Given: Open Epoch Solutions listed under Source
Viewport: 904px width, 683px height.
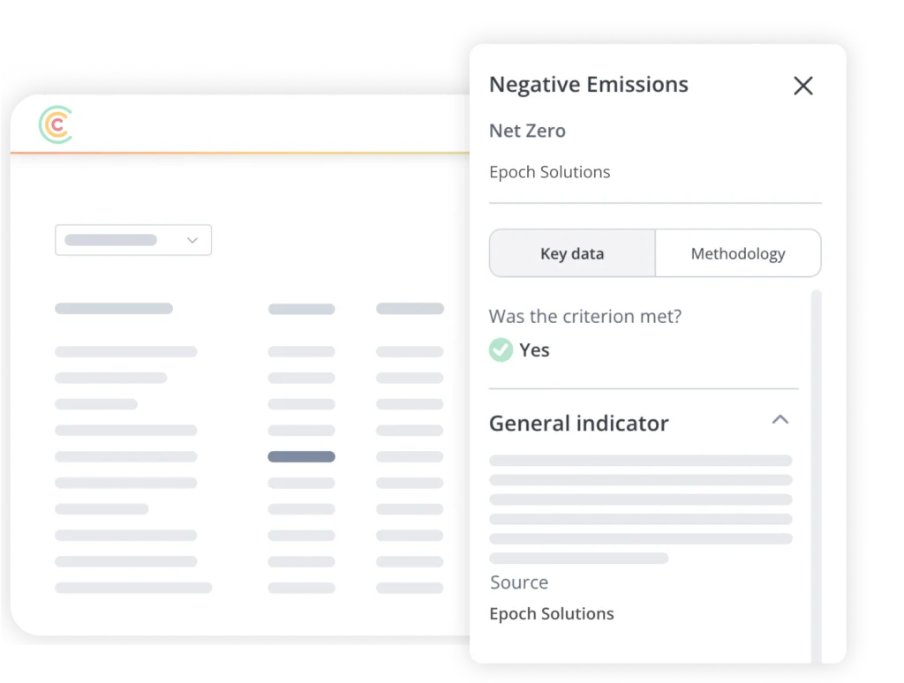Looking at the screenshot, I should click(x=552, y=614).
